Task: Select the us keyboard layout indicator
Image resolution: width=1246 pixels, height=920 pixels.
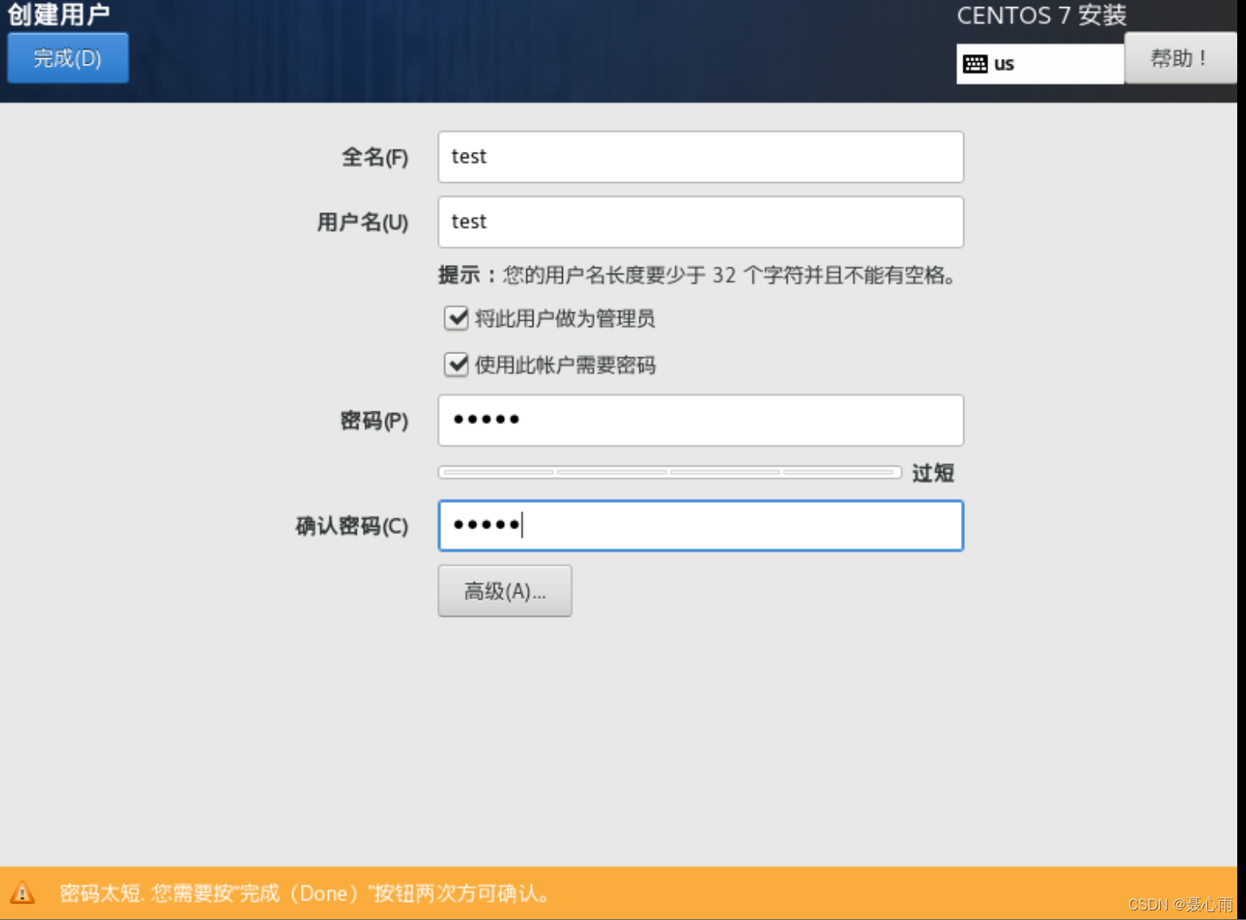Action: pos(1040,64)
